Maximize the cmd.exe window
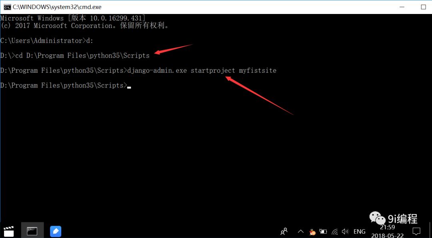The image size is (432, 238). (423, 7)
